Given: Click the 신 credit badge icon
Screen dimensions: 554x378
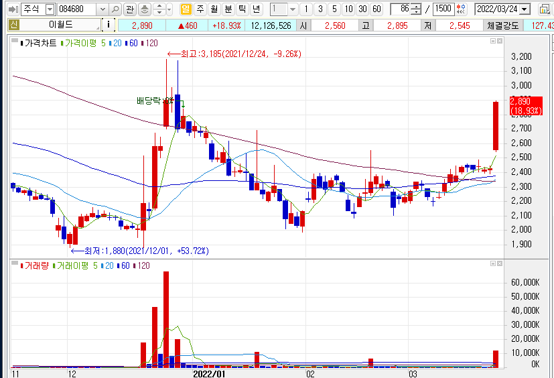Looking at the screenshot, I should point(14,25).
